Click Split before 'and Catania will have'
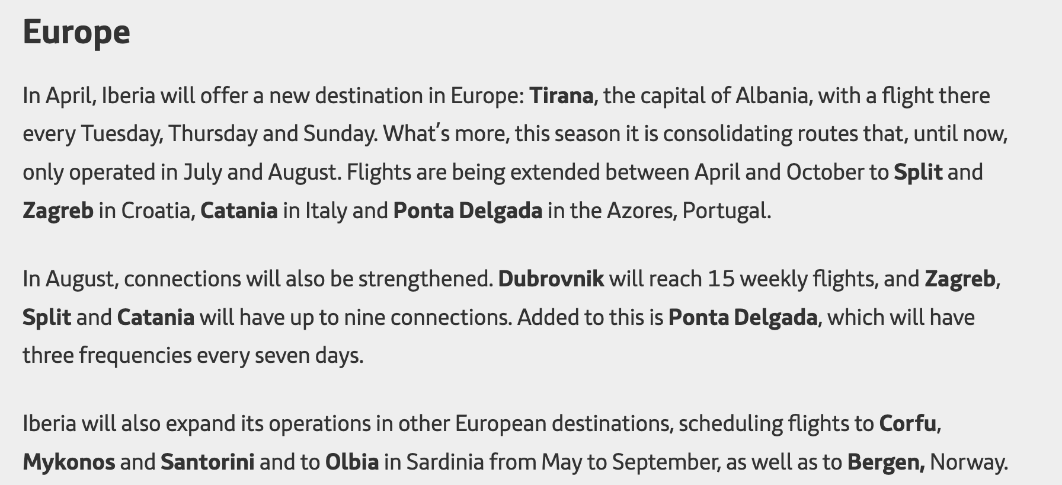 coord(47,317)
